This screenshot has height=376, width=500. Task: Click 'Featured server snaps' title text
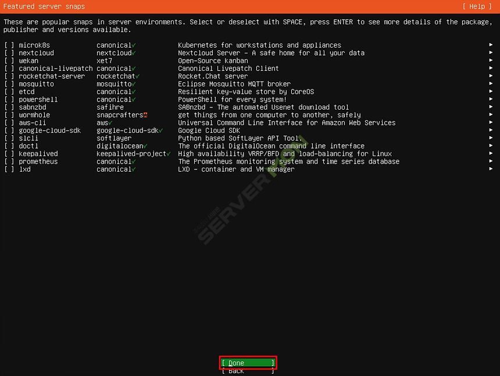[x=44, y=6]
